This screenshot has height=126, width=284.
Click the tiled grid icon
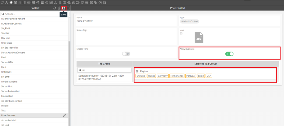[42, 2]
